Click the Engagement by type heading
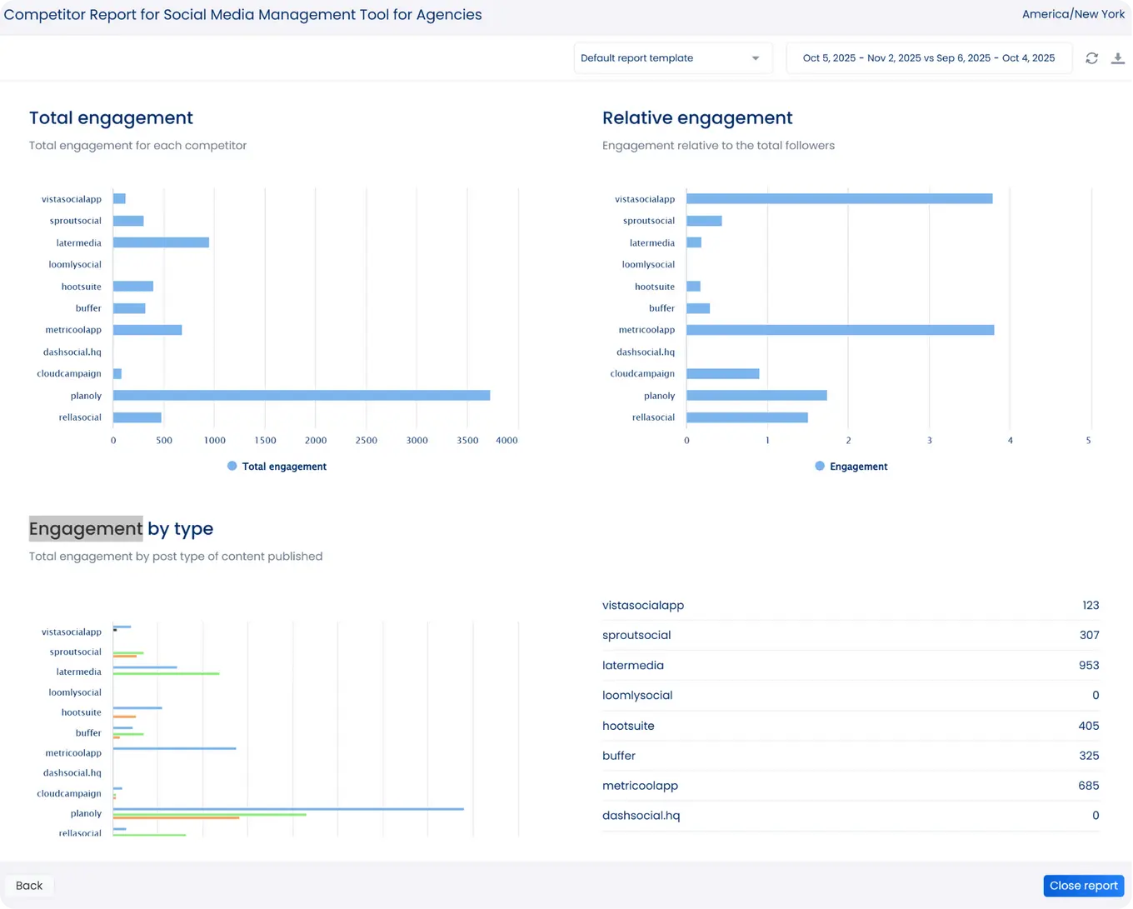1133x909 pixels. pyautogui.click(x=121, y=529)
